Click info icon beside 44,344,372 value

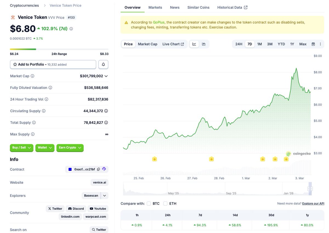pos(106,111)
